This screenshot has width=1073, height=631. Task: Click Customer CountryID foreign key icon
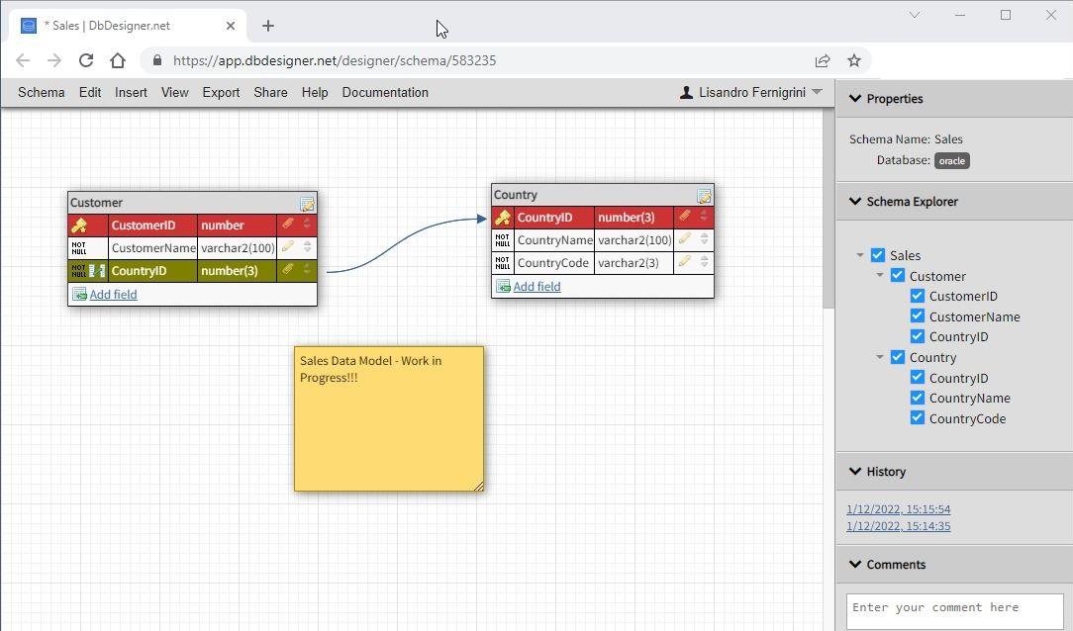point(97,271)
